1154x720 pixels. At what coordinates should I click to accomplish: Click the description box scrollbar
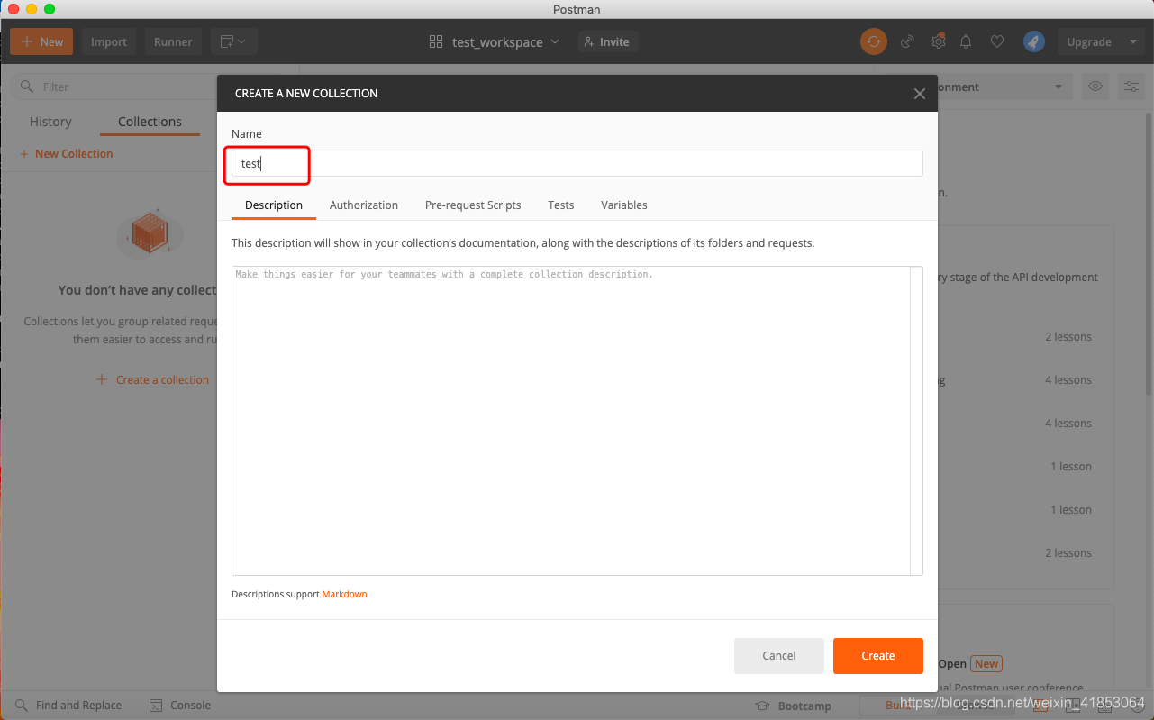[x=917, y=421]
